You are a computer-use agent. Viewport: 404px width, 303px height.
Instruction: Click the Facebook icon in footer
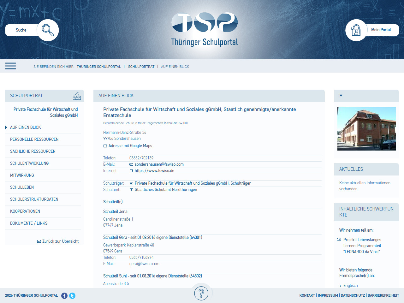click(x=64, y=296)
